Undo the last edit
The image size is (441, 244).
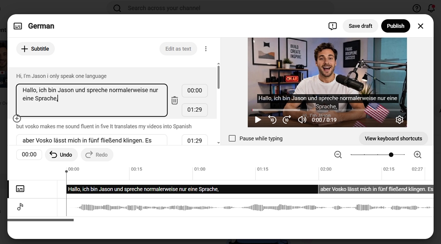61,155
